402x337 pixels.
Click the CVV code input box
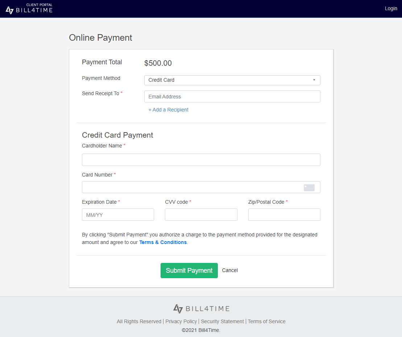201,215
